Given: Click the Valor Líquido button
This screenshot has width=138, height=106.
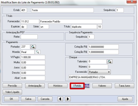Looking at the screenshot, I should [12, 92].
